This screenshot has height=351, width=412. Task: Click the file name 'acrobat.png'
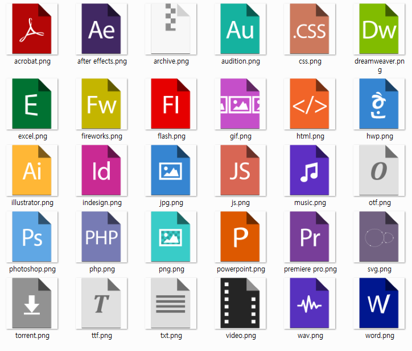coord(32,61)
